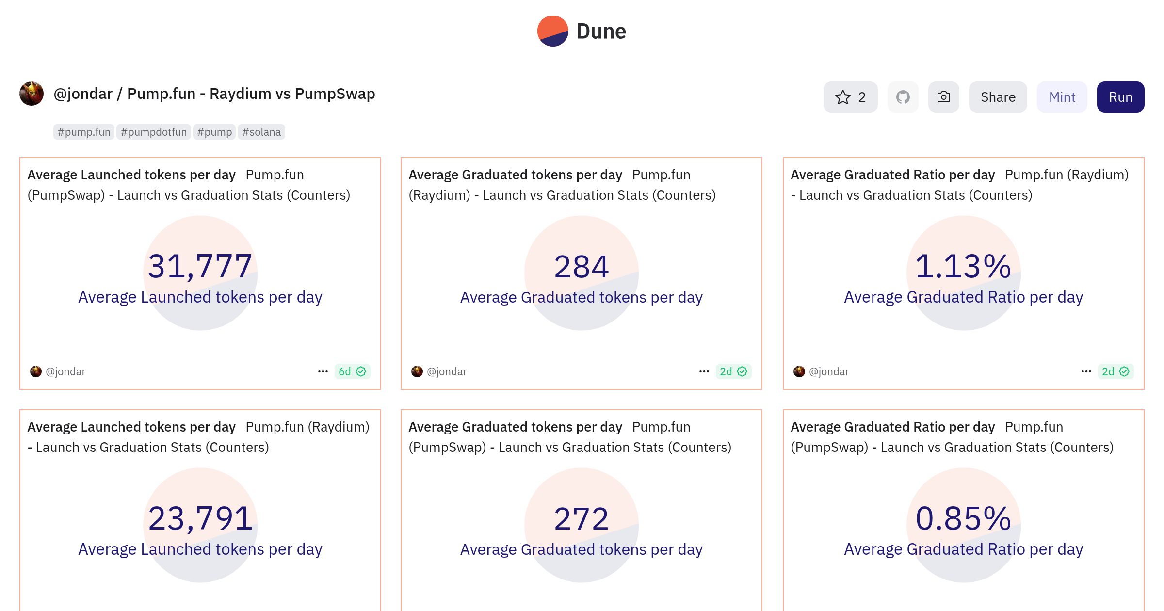Click the 31,777 counter value
The height and width of the screenshot is (611, 1164).
[x=200, y=266]
